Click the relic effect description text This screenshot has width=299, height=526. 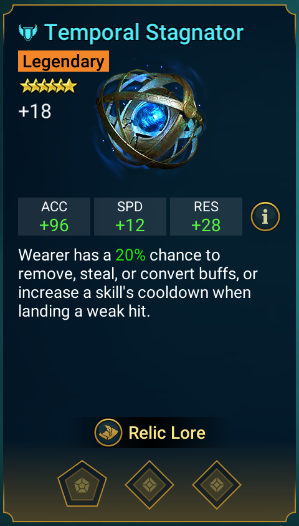pyautogui.click(x=138, y=284)
